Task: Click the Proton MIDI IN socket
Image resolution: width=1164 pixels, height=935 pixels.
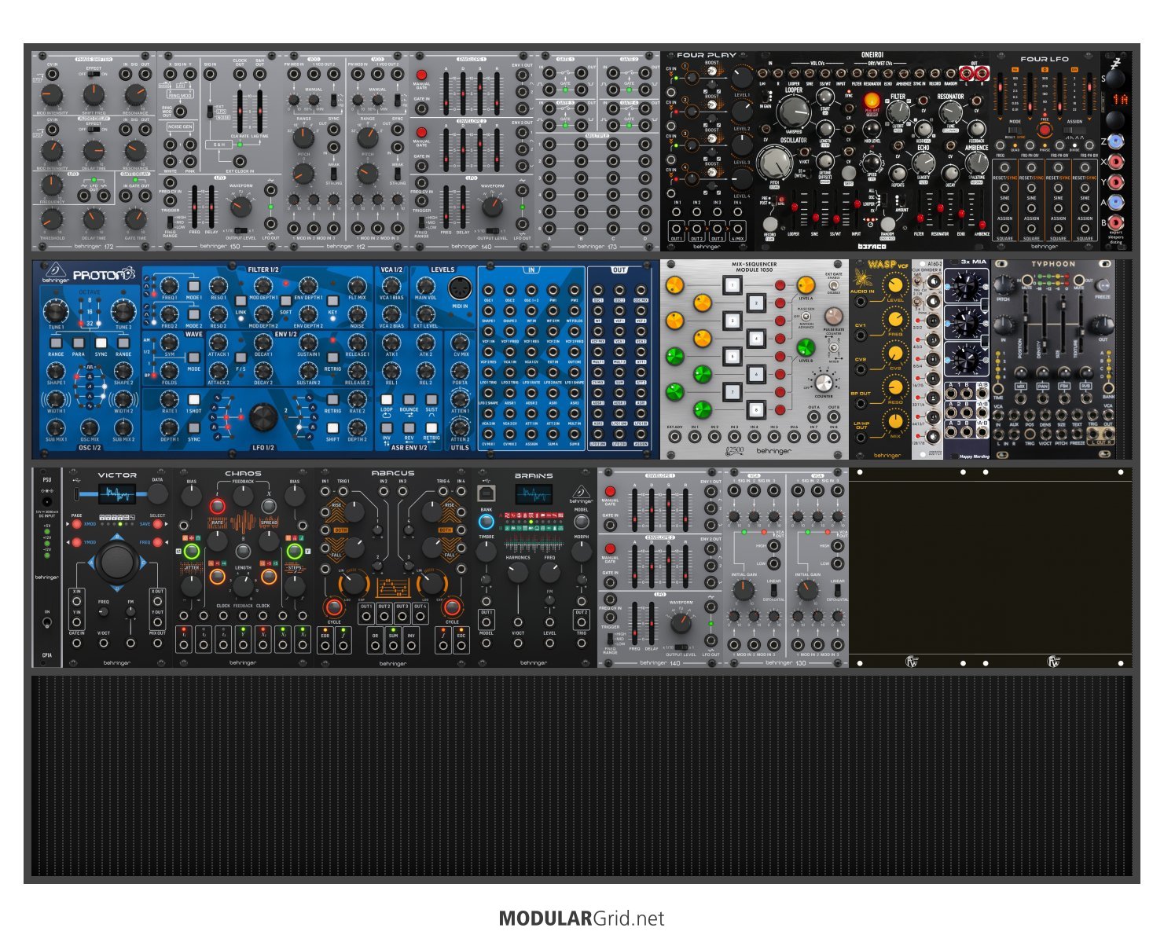Action: click(x=459, y=290)
